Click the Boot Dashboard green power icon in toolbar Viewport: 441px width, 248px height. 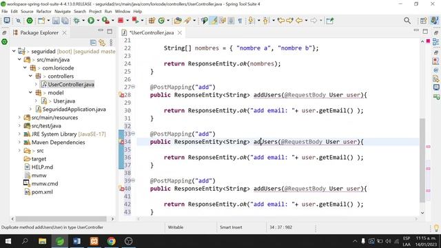point(30,21)
